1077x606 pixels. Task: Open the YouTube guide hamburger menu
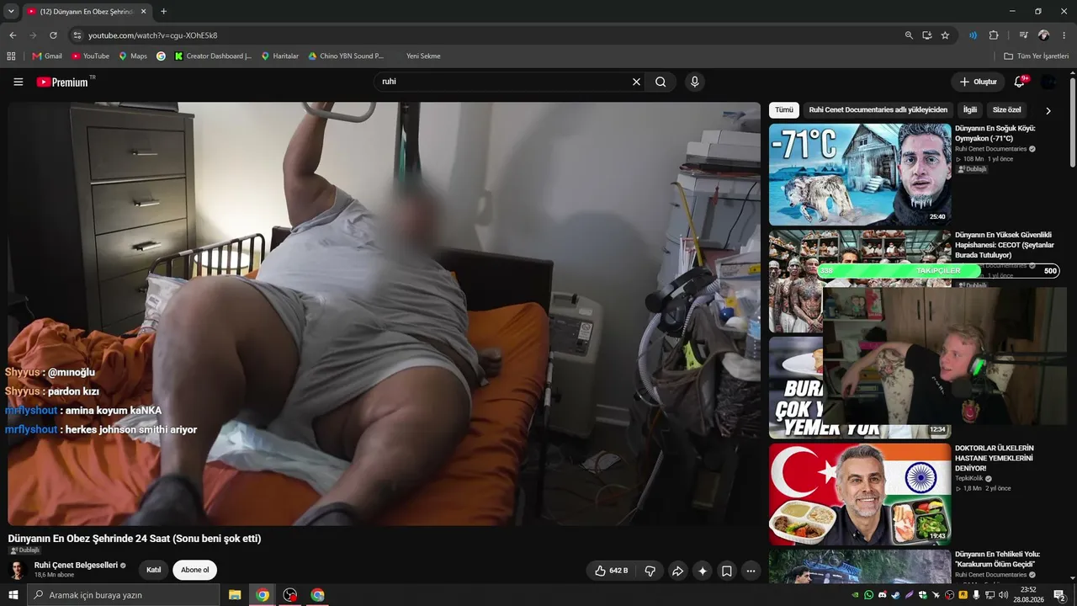pos(18,82)
